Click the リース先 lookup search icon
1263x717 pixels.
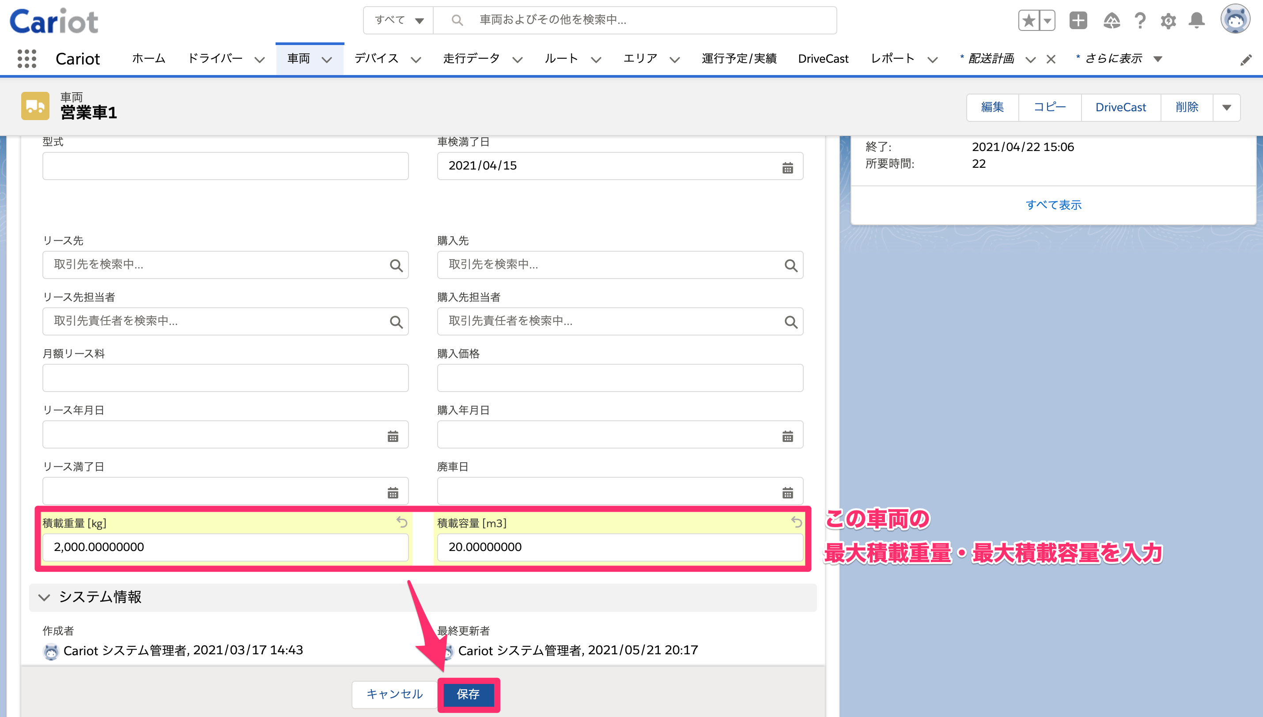(396, 265)
